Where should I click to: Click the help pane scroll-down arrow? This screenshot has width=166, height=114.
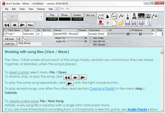click(x=162, y=110)
